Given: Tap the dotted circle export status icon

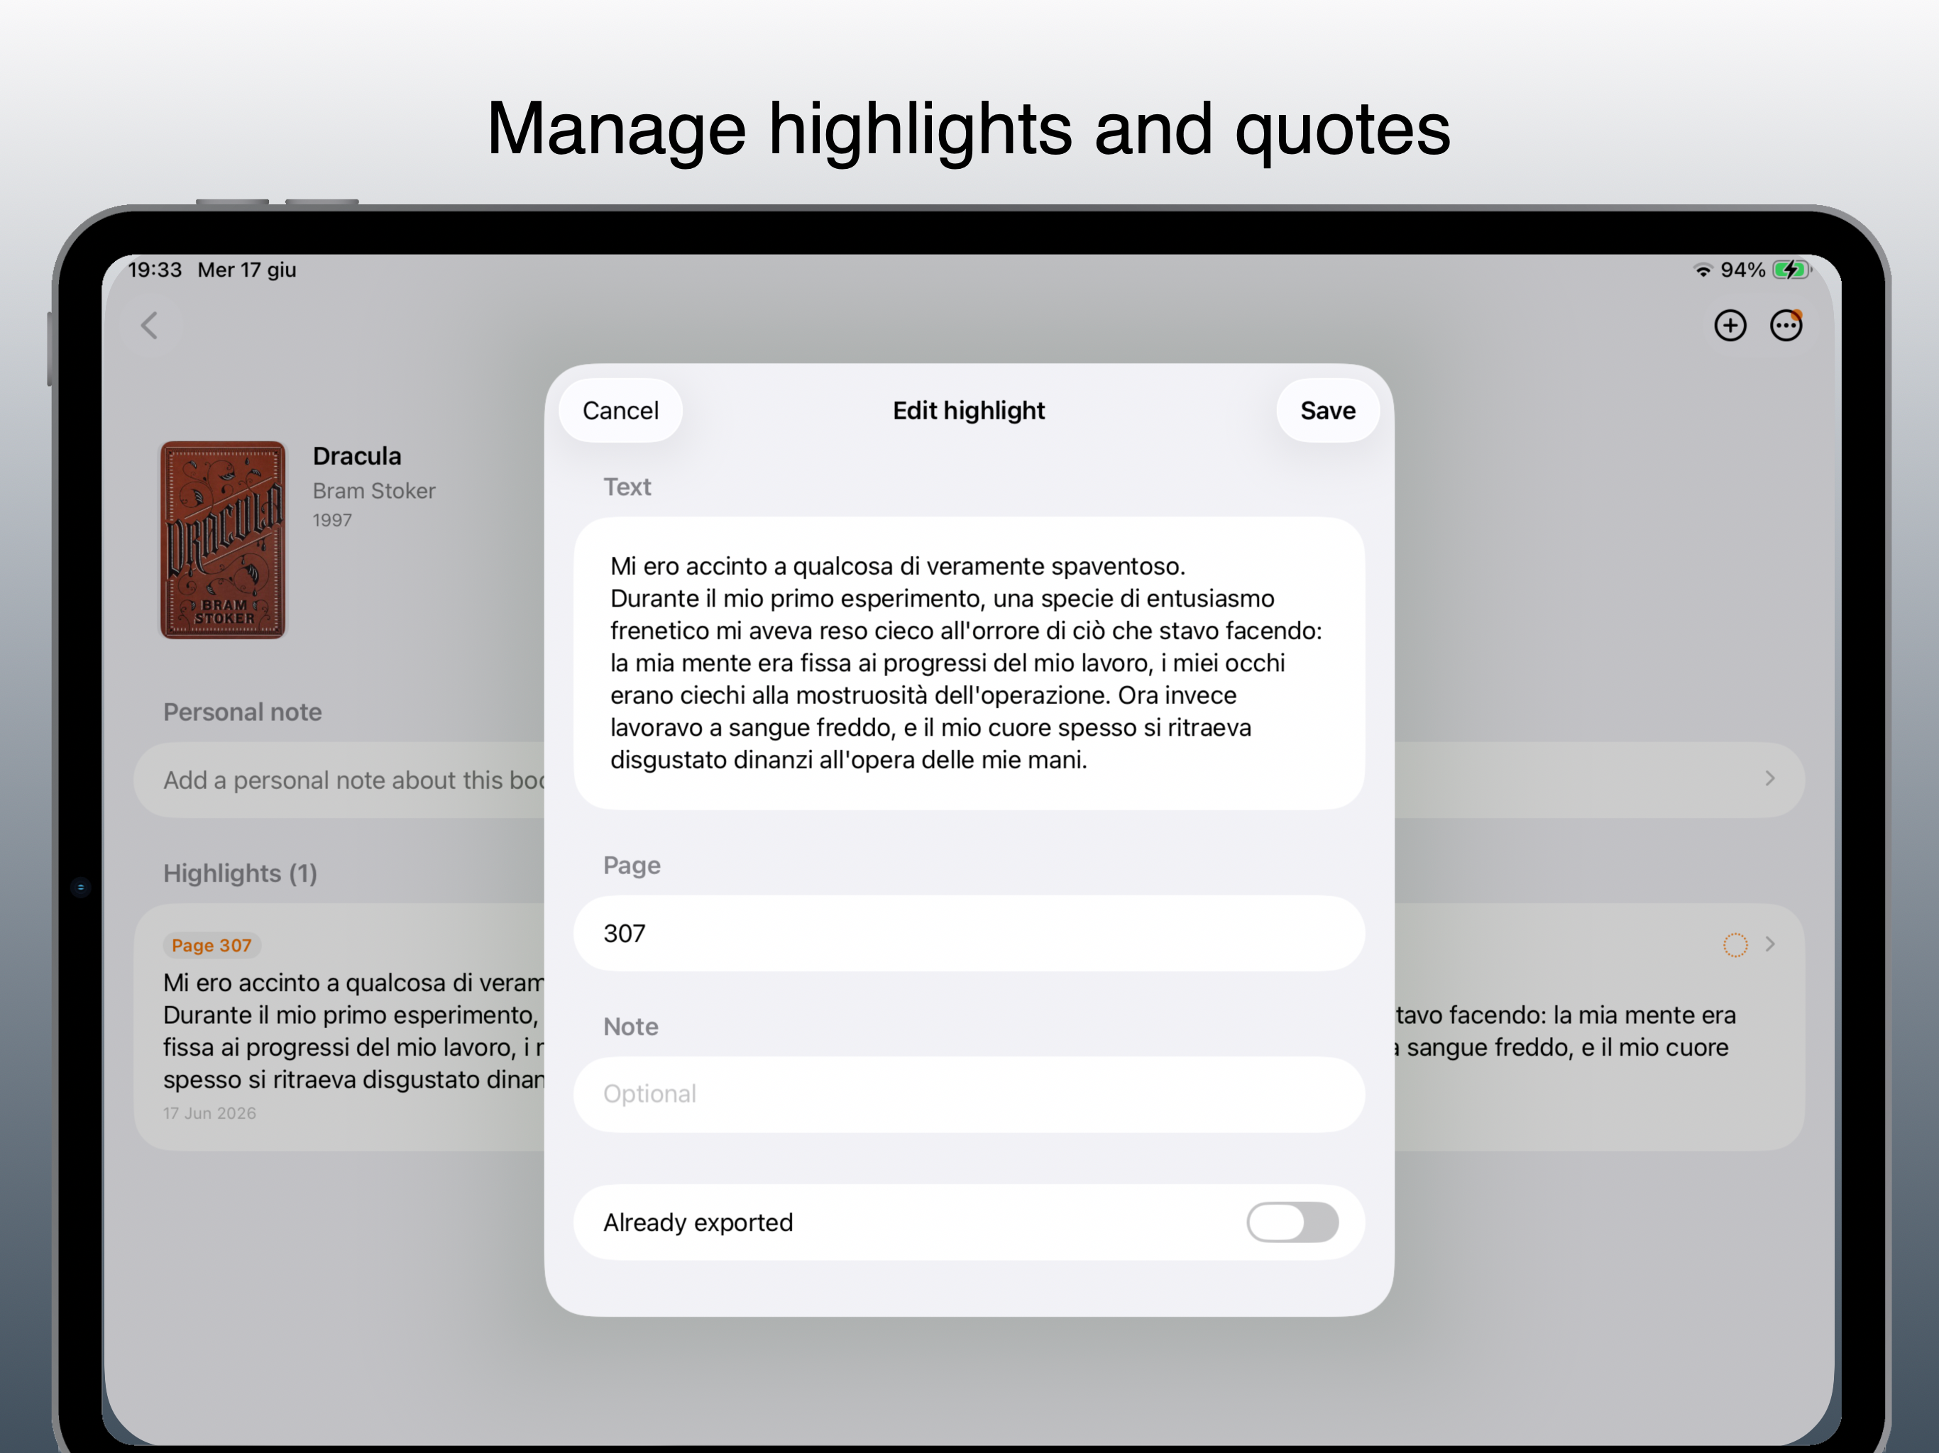Looking at the screenshot, I should [x=1735, y=945].
